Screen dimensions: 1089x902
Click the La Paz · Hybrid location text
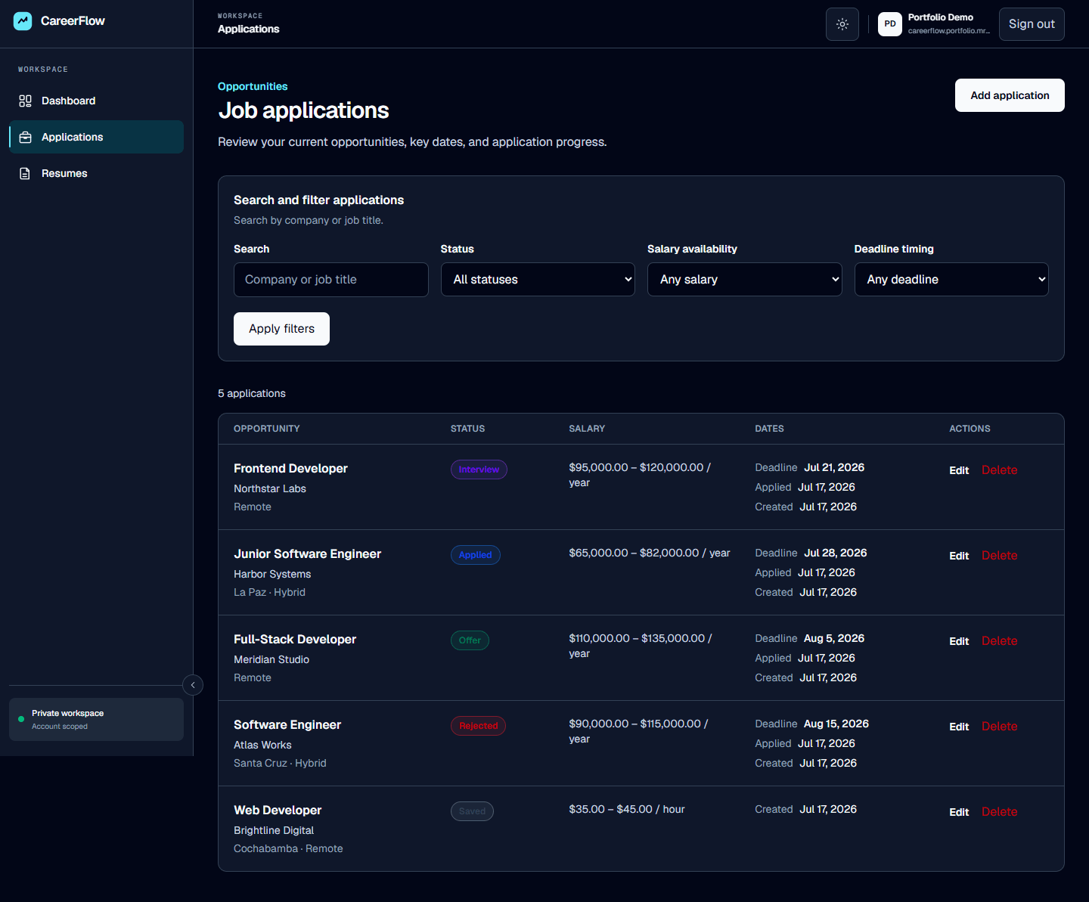[x=269, y=593]
